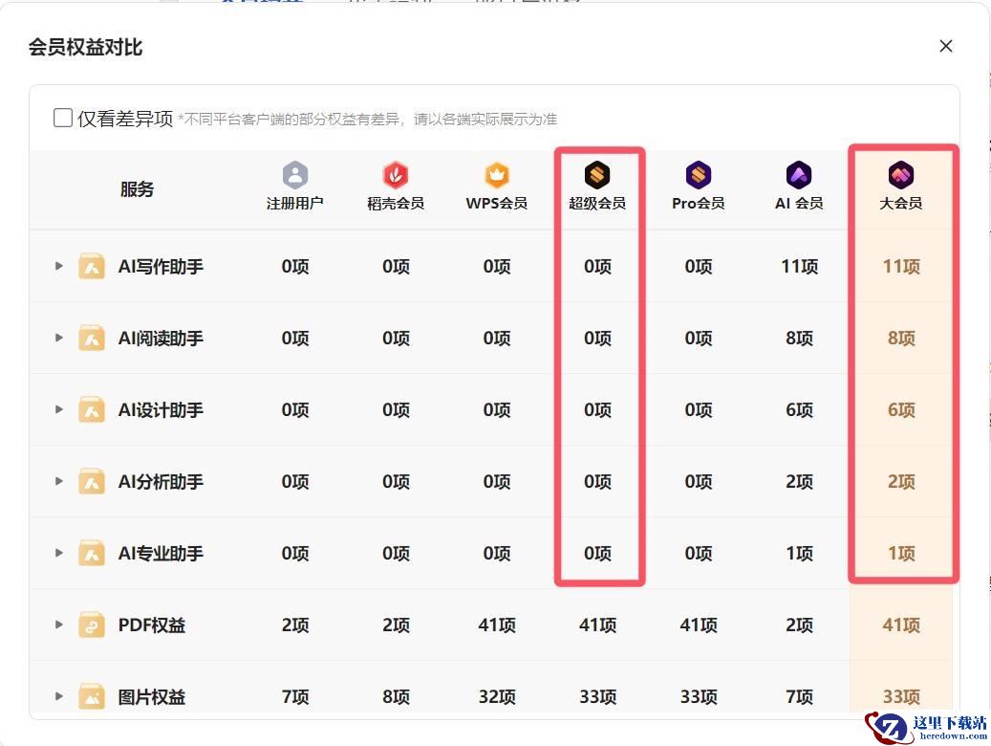Select the AI分析助手 row label
991x746 pixels.
tap(161, 481)
